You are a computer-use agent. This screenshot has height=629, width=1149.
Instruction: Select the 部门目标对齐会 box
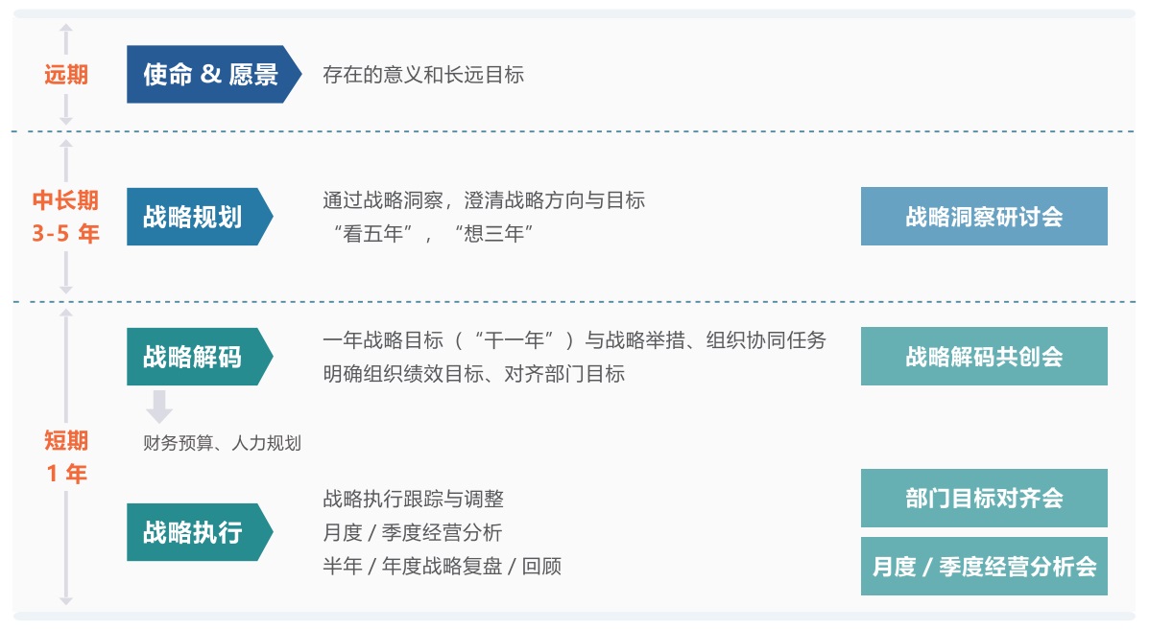(x=984, y=498)
